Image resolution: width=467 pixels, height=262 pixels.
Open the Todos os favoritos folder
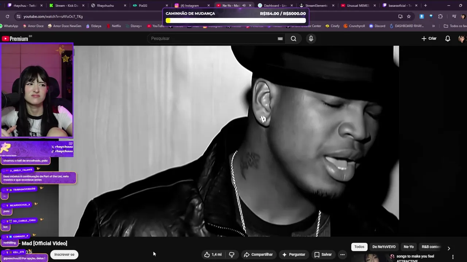click(455, 26)
